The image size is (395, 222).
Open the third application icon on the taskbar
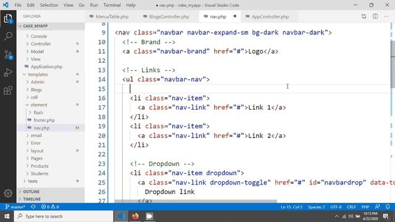coord(149,216)
